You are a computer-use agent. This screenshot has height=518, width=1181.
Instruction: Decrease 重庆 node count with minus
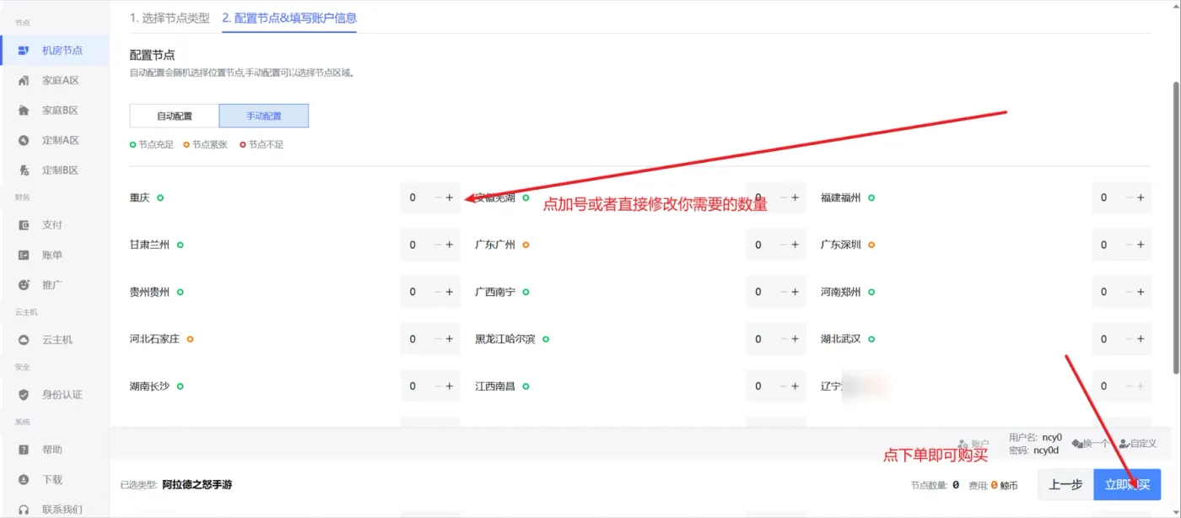click(437, 197)
